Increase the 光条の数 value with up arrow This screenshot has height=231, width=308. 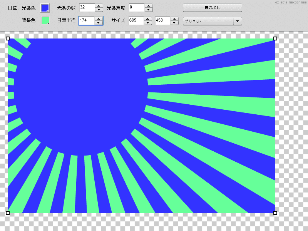pyautogui.click(x=99, y=6)
